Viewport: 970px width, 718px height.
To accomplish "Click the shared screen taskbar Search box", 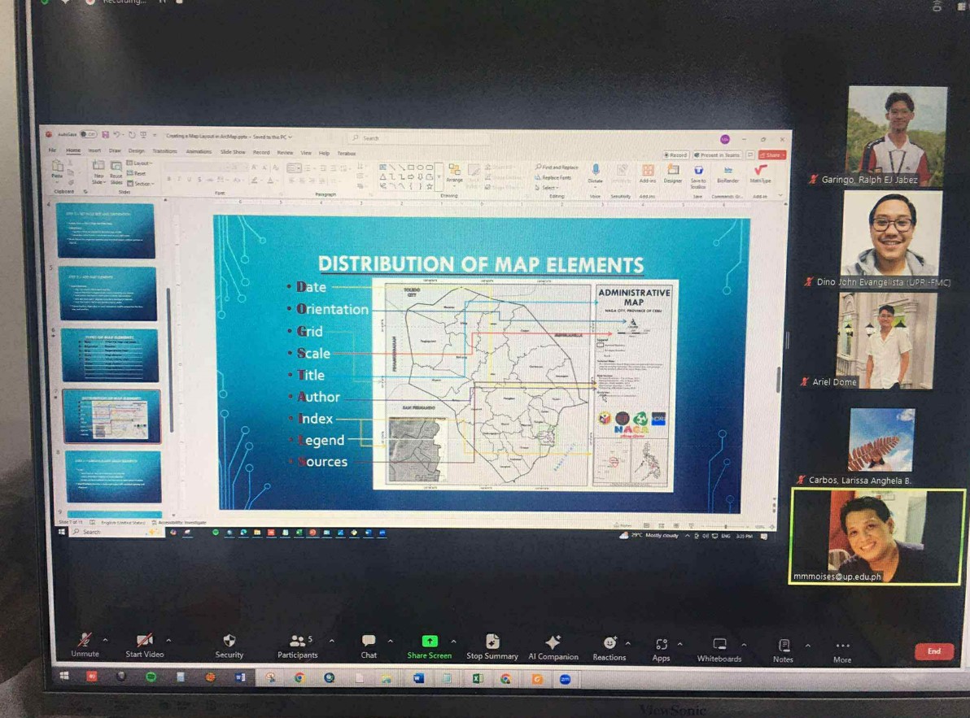I will point(116,532).
